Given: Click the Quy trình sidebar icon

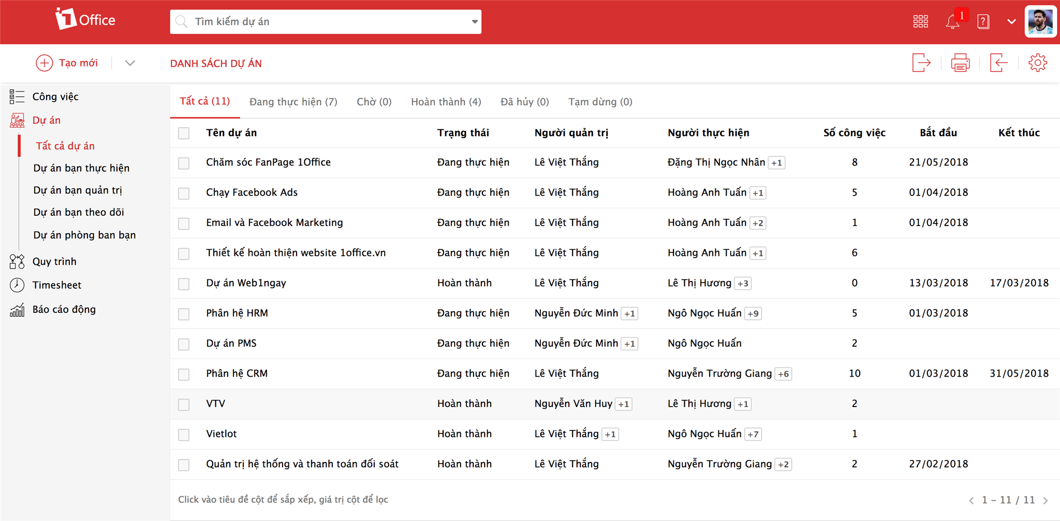Looking at the screenshot, I should coord(17,261).
